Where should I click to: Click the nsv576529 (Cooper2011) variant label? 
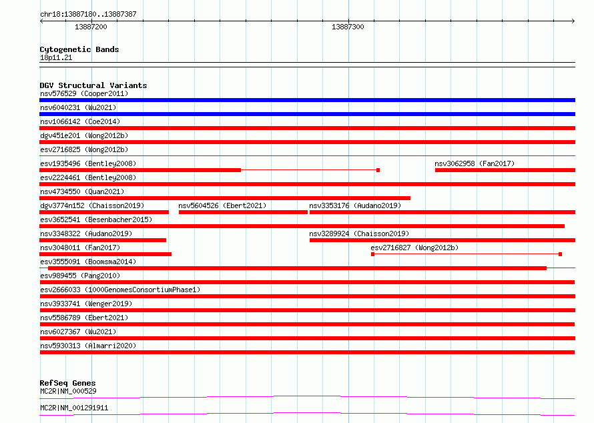[x=84, y=93]
